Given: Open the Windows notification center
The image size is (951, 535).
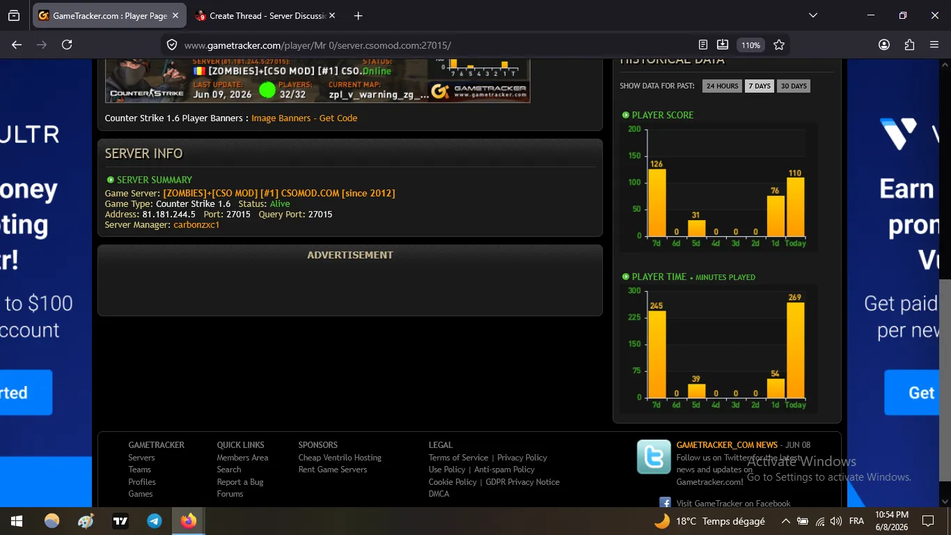Looking at the screenshot, I should point(927,521).
